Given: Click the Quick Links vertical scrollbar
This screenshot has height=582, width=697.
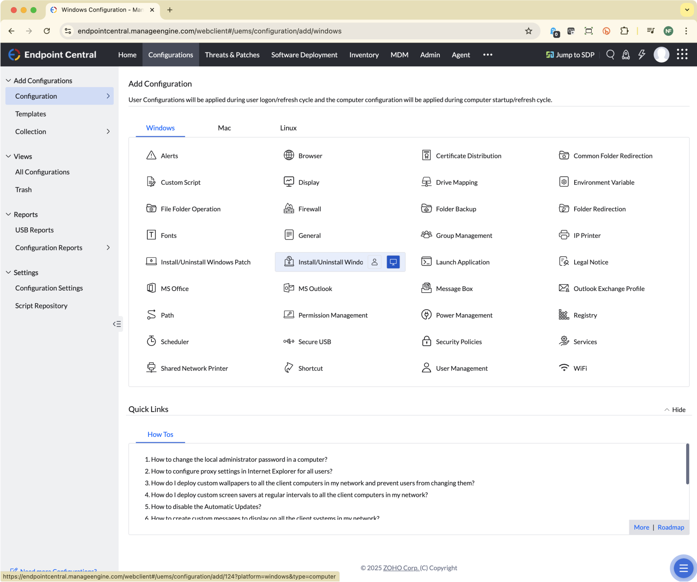Looking at the screenshot, I should click(x=687, y=464).
